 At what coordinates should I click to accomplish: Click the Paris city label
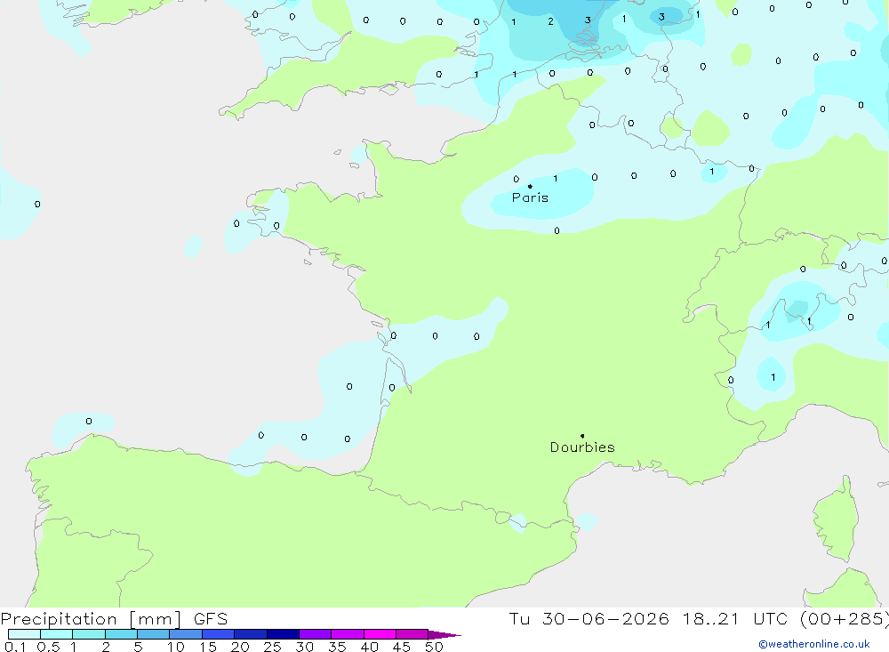(530, 197)
